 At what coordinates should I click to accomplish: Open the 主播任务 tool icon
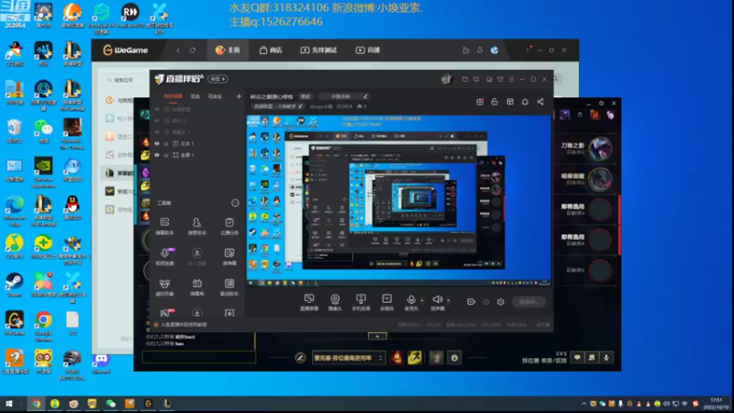tap(228, 226)
